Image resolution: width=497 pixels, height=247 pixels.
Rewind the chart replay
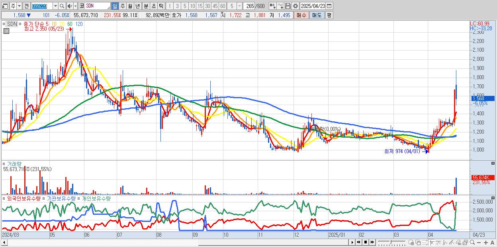(359, 242)
